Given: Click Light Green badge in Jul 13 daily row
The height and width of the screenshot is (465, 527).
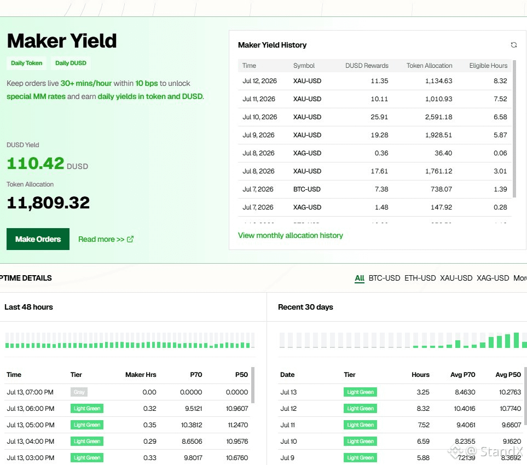Looking at the screenshot, I should [360, 392].
